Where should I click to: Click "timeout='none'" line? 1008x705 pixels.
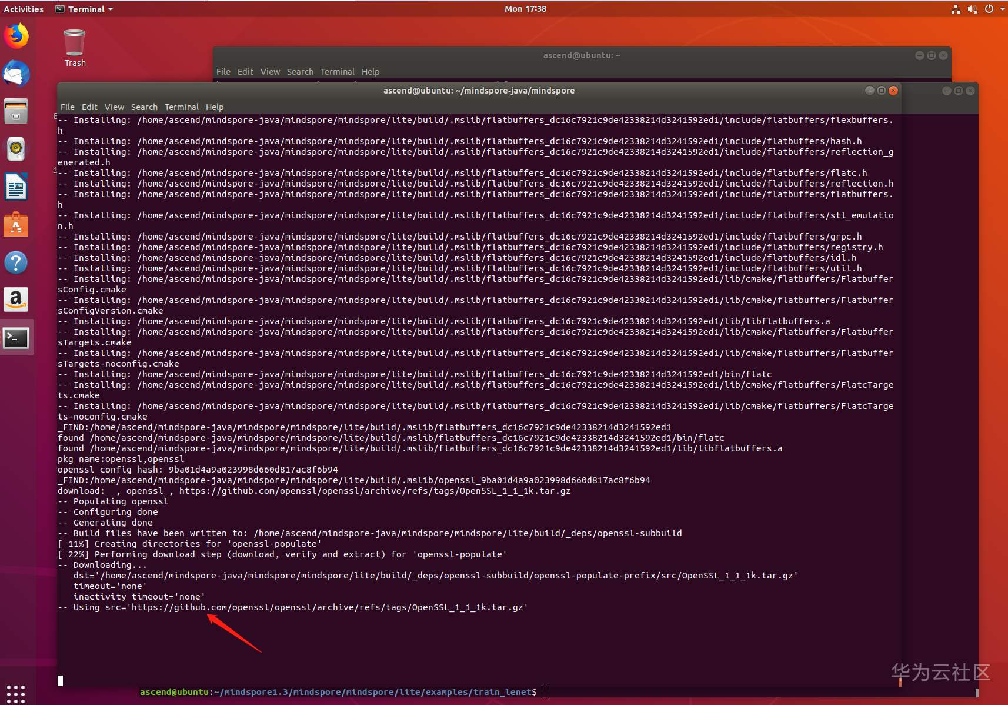[x=110, y=586]
